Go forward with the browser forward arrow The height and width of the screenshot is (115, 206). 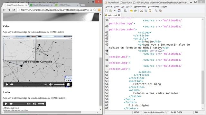(x=9, y=10)
